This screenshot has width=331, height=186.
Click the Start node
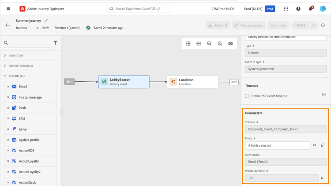coord(69,81)
